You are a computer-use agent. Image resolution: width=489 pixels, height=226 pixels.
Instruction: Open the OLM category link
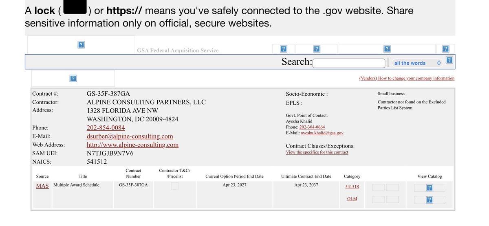tap(352, 199)
